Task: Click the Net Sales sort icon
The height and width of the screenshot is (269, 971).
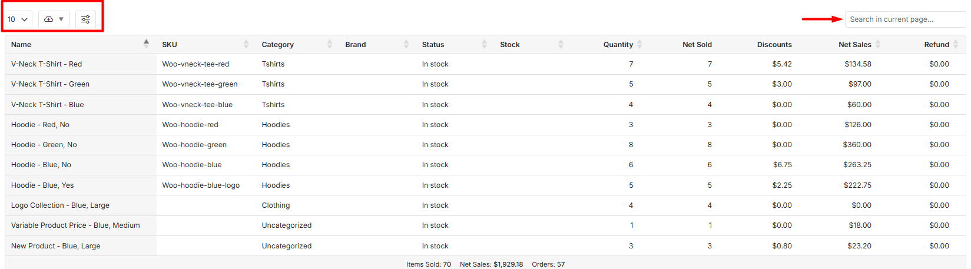Action: tap(878, 44)
